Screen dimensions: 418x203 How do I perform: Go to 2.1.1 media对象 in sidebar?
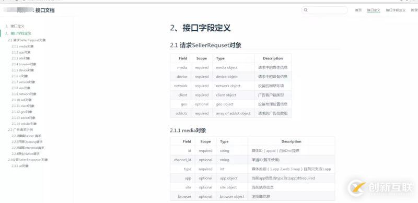coord(22,46)
